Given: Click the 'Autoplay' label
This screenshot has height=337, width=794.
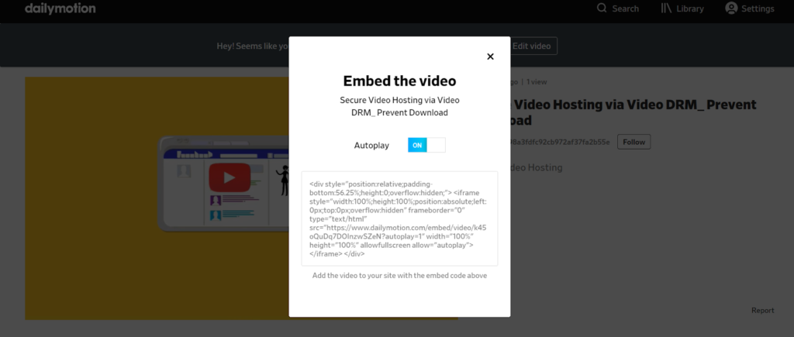Looking at the screenshot, I should coord(371,145).
